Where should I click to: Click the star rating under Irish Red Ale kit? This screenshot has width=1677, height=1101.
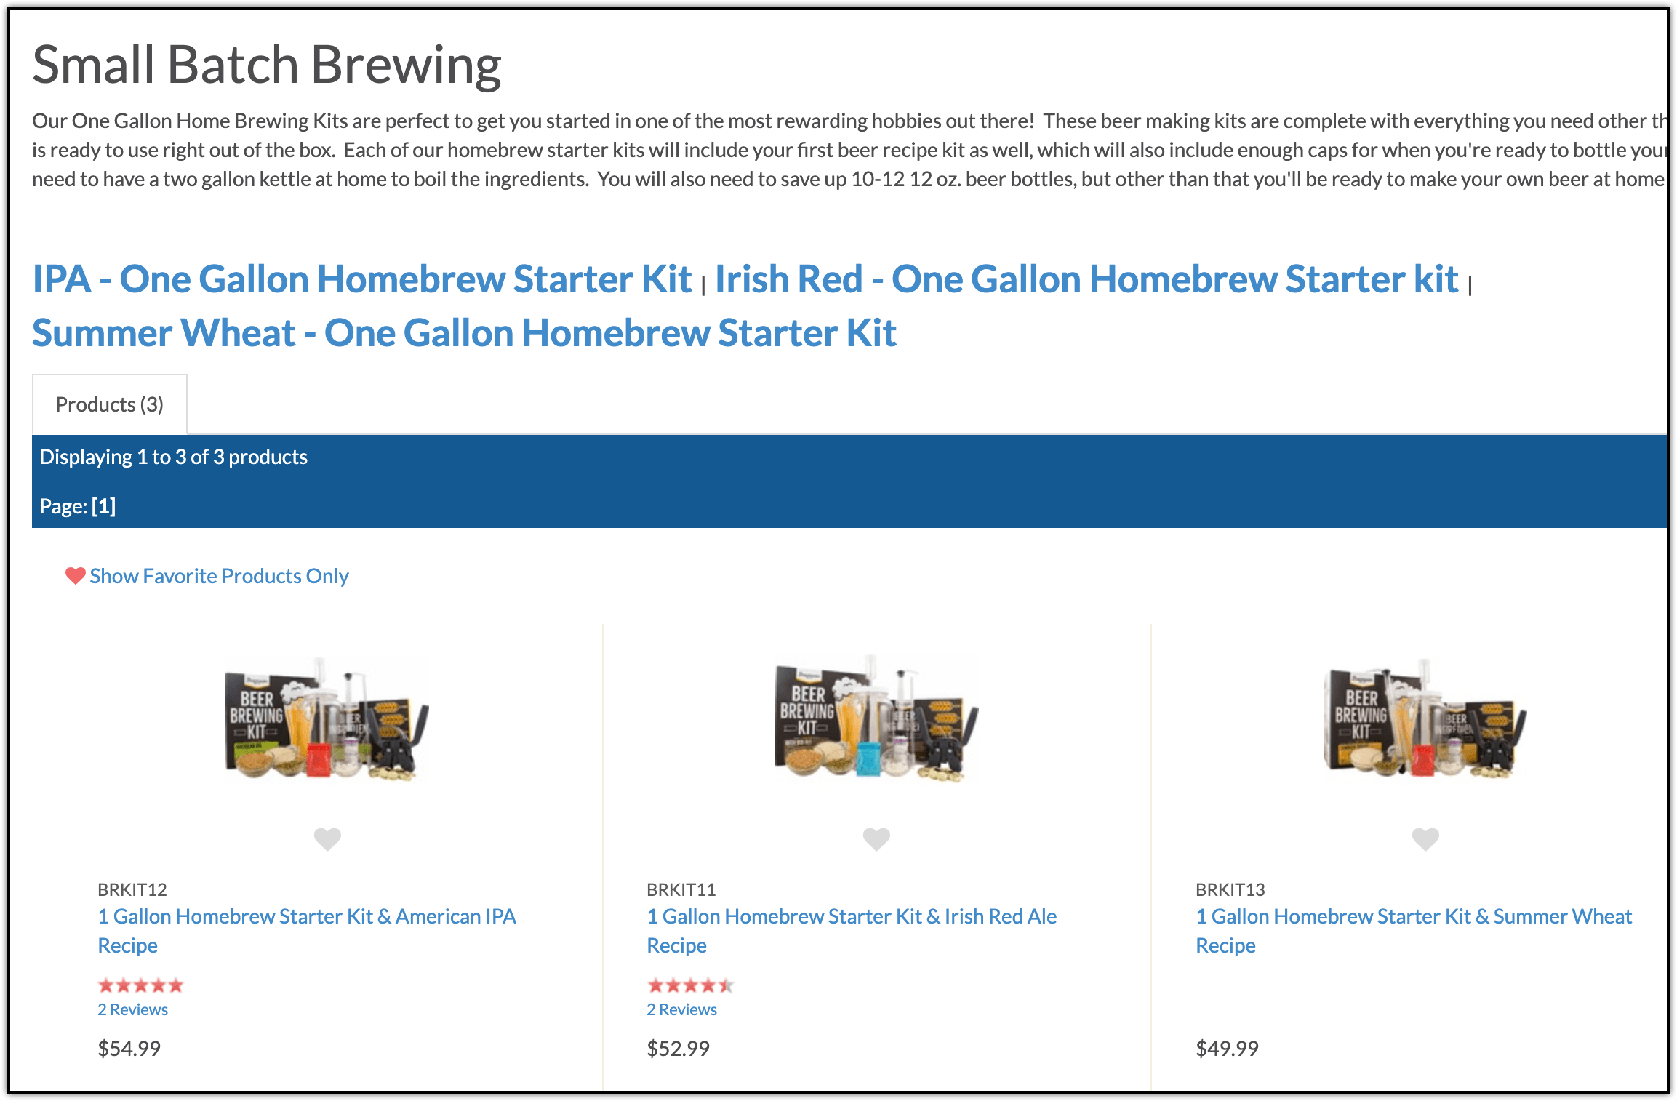[x=690, y=986]
